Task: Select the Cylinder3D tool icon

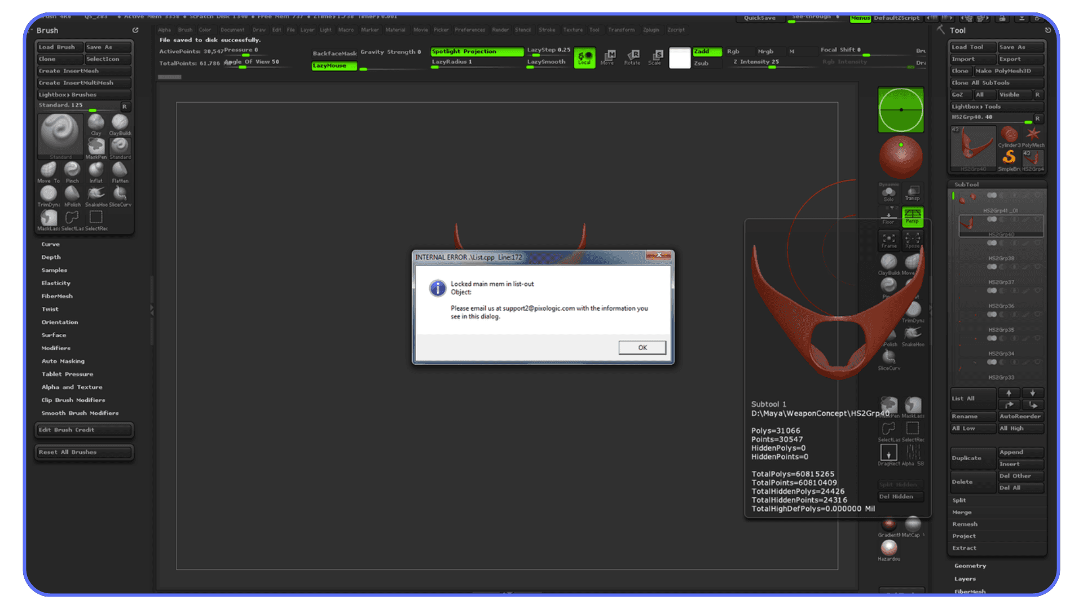Action: pos(1009,136)
